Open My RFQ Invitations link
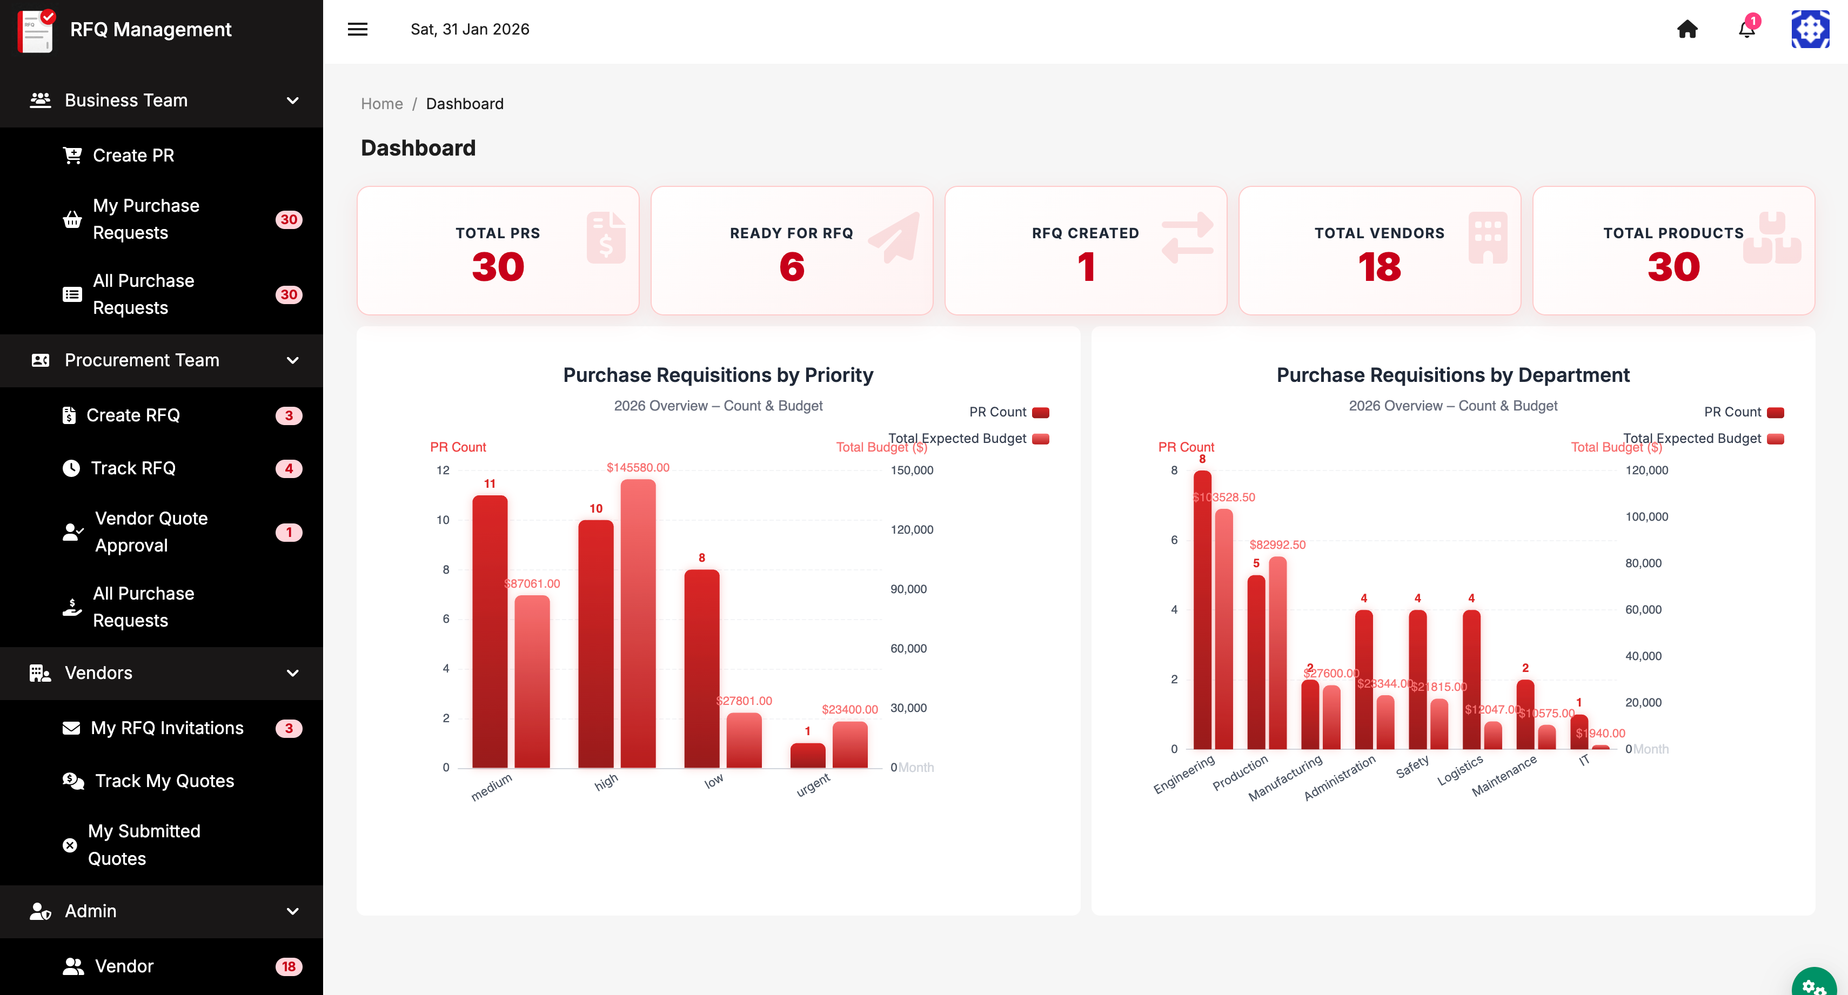Viewport: 1848px width, 995px height. point(167,728)
